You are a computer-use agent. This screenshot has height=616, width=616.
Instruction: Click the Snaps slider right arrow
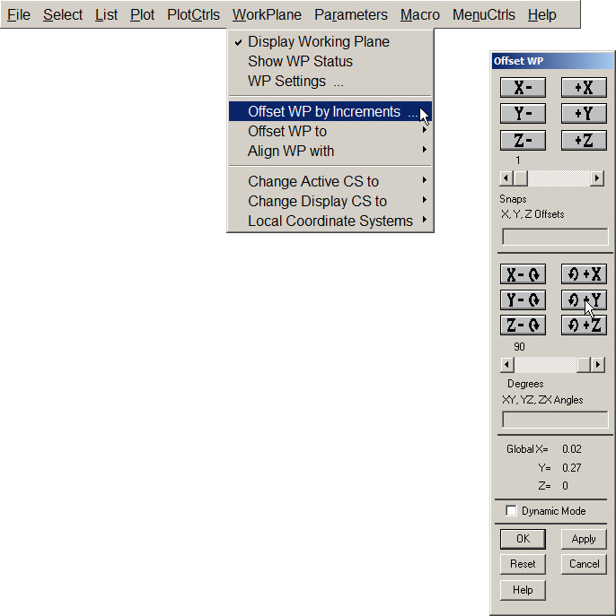pos(597,178)
